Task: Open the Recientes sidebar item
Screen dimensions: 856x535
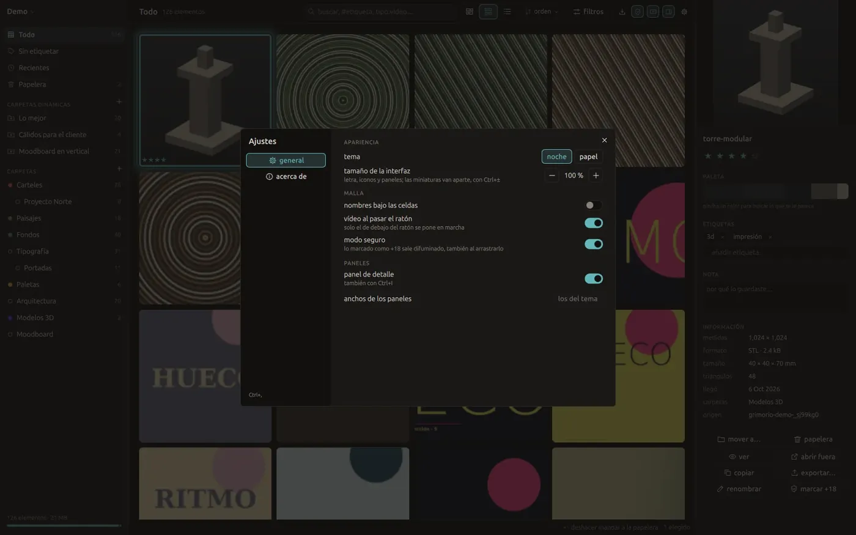Action: tap(64, 68)
